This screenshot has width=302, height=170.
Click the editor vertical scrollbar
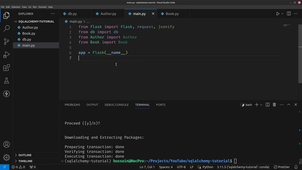click(x=300, y=54)
